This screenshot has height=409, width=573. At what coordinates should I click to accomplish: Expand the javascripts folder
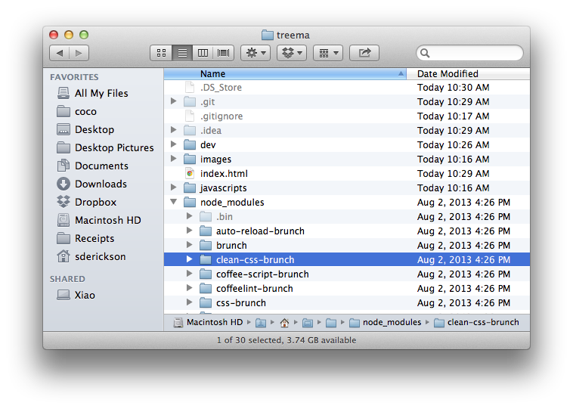pos(174,187)
